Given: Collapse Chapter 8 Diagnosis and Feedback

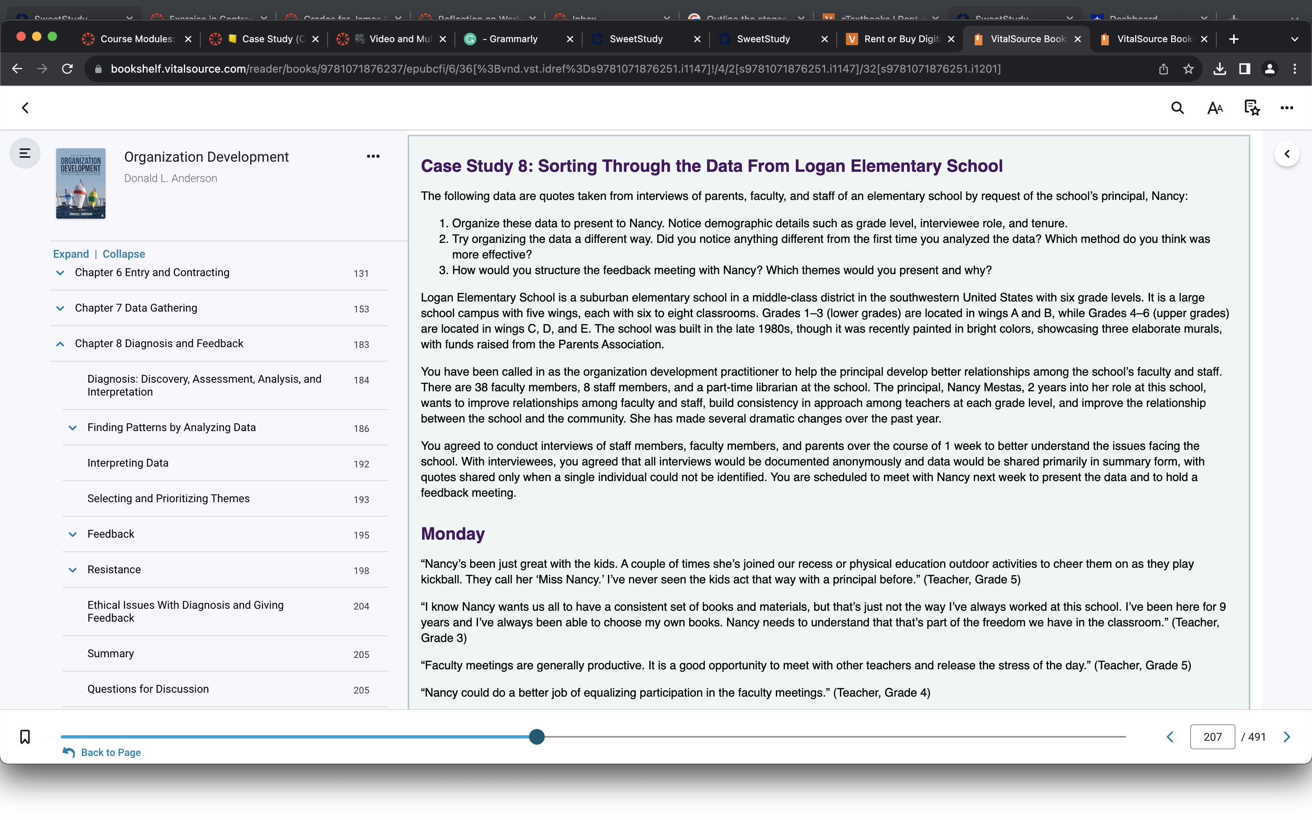Looking at the screenshot, I should pos(60,344).
